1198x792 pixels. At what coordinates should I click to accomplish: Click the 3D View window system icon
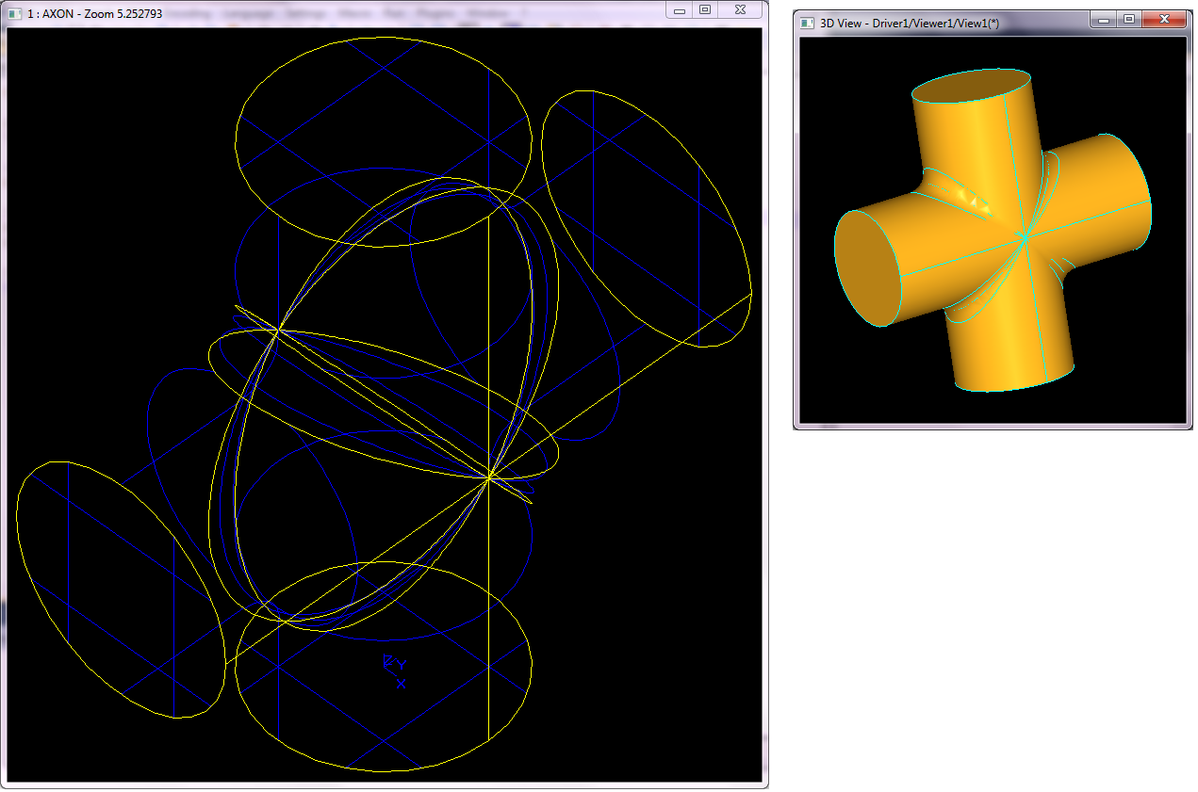click(807, 23)
